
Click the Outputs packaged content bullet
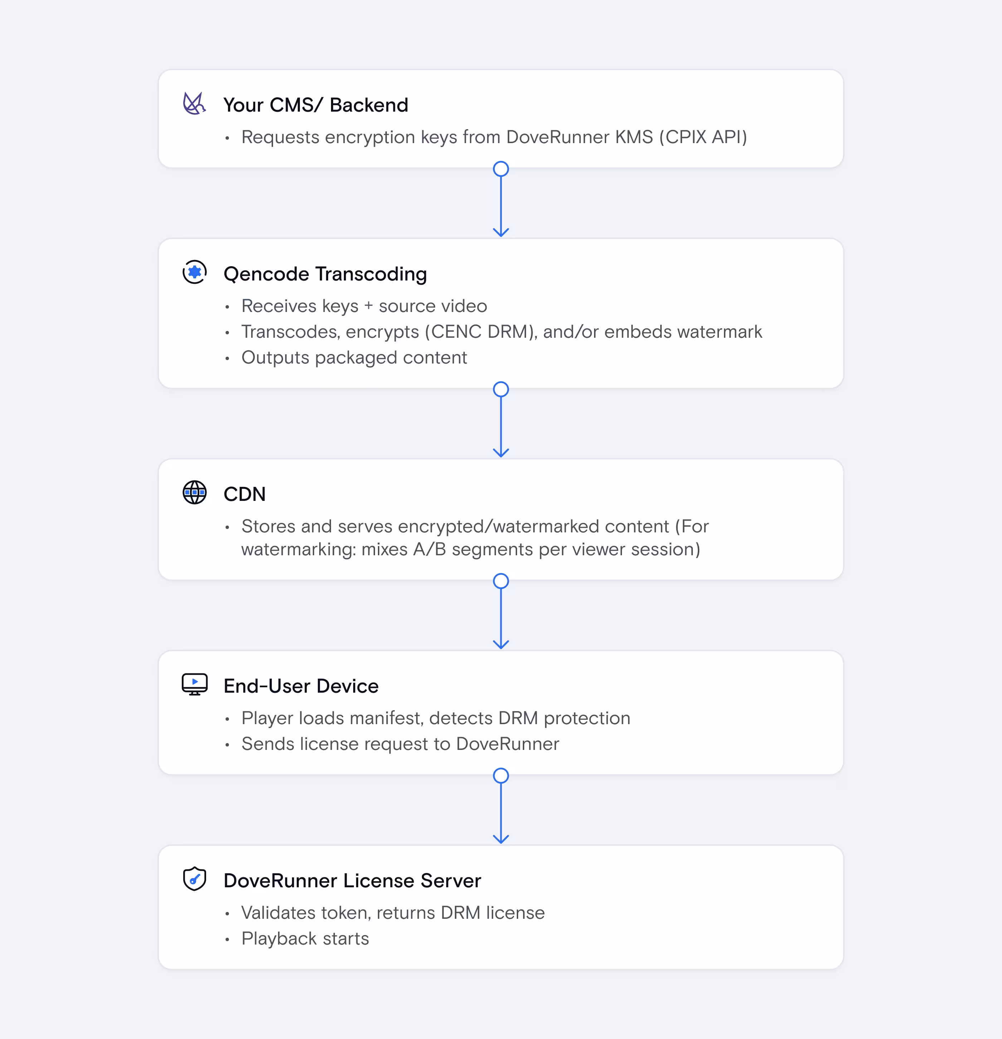click(x=354, y=357)
